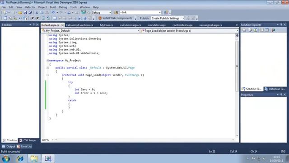Click the Uncomment selected lines icon
Image resolution: width=289 pixels, height=163 pixels.
(48, 18)
